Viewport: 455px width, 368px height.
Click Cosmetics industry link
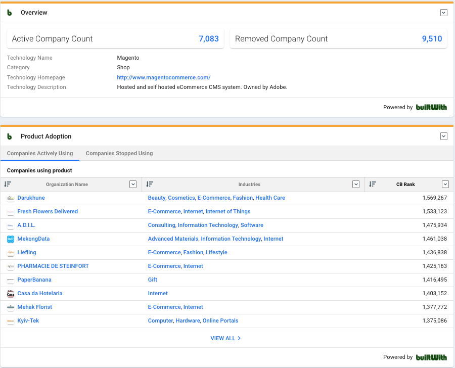(181, 198)
